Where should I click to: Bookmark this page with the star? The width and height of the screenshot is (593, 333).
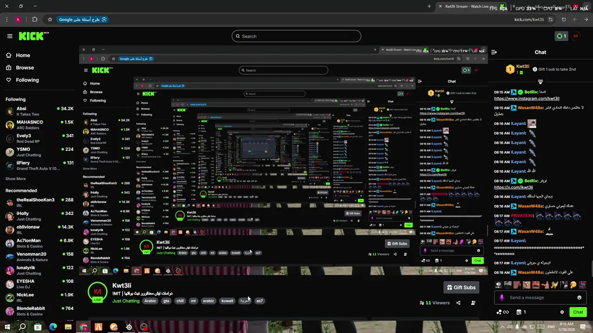click(x=50, y=19)
